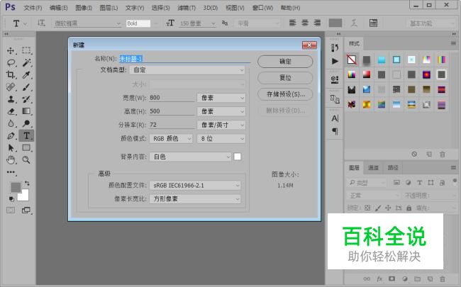The image size is (461, 287).
Task: Toggle Quick Mask mode
Action: pos(11,210)
